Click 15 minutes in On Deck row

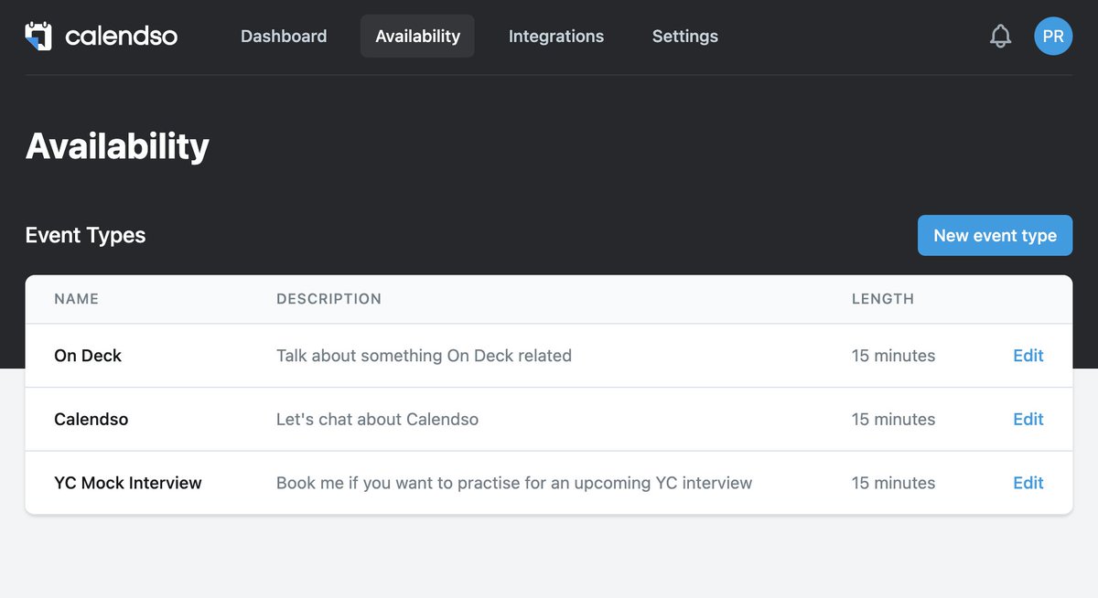pos(893,356)
